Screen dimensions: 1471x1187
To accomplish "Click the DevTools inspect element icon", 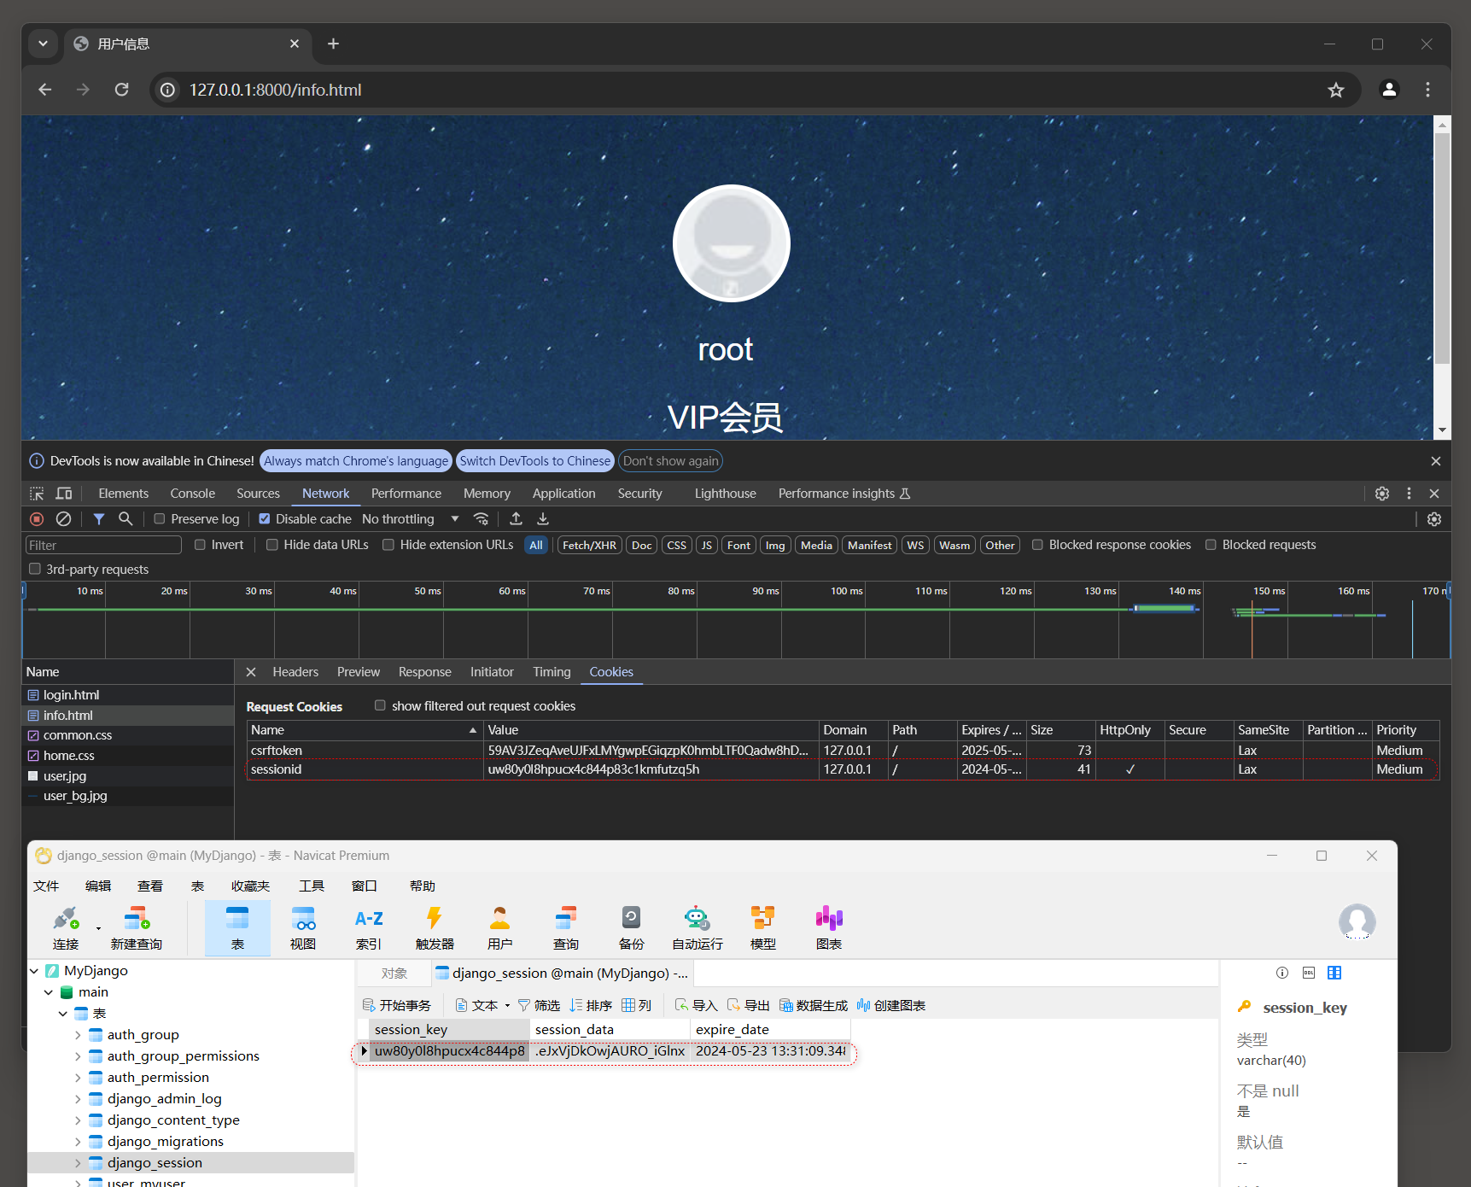I will coord(37,494).
